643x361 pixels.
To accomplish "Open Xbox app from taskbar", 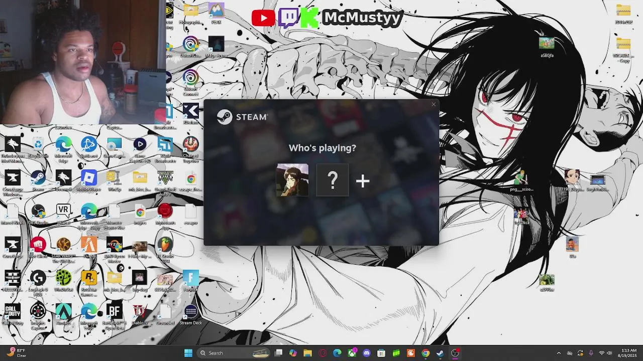I will pyautogui.click(x=352, y=353).
